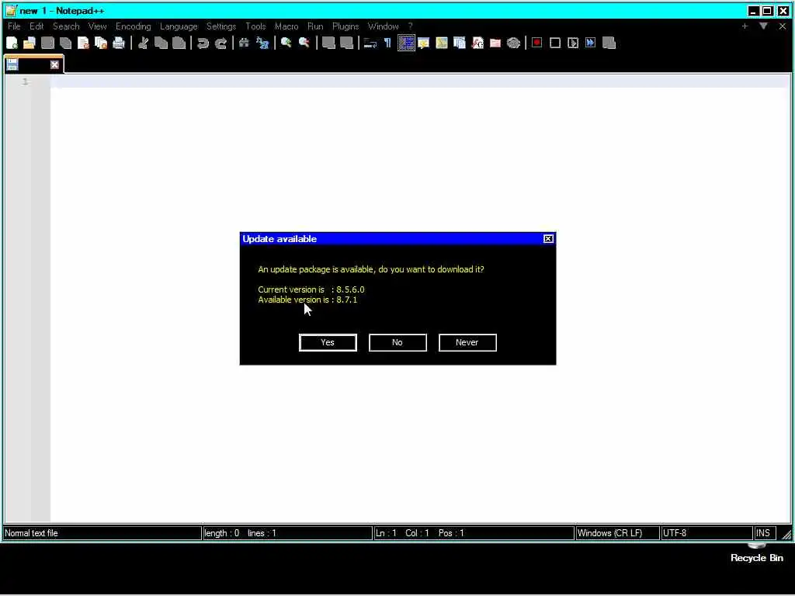
Task: Open the User Defined Language icon
Action: [424, 43]
